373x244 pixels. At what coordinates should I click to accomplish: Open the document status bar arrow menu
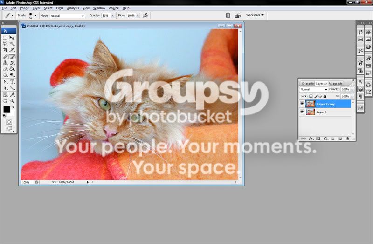tap(88, 182)
